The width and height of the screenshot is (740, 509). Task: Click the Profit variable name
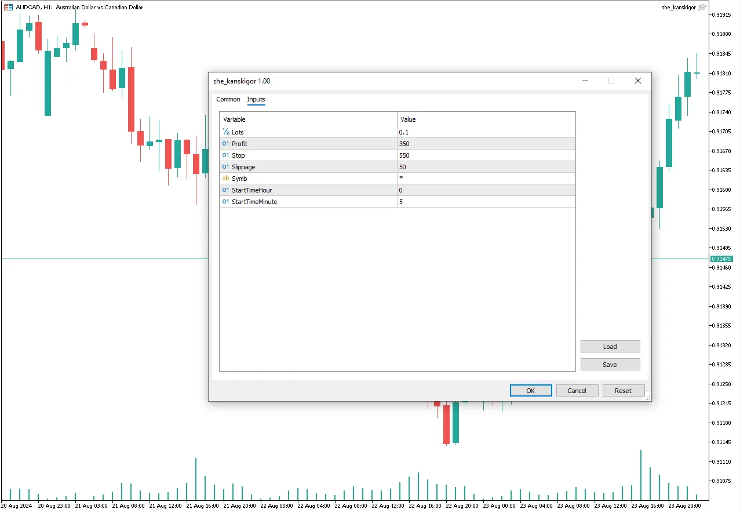239,144
